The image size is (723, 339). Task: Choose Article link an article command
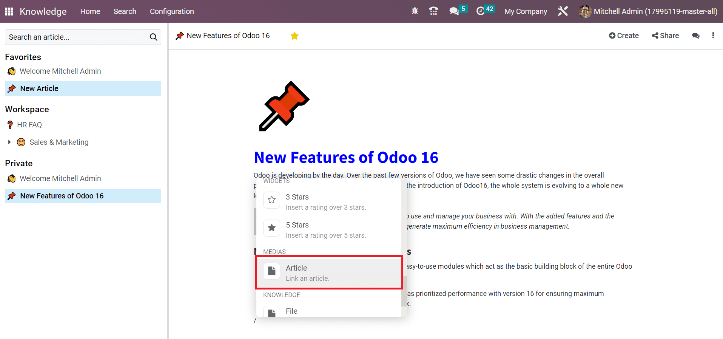[x=329, y=273]
